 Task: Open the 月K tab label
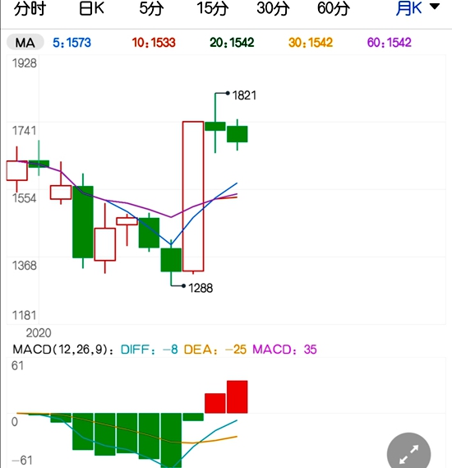[408, 8]
